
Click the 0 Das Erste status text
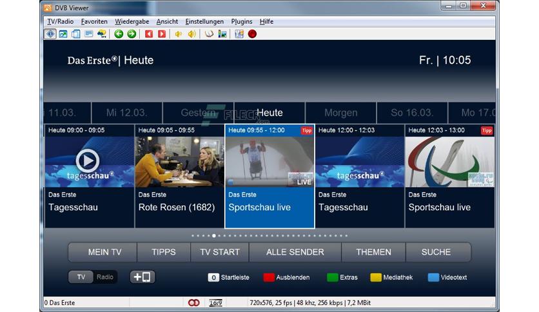59,303
